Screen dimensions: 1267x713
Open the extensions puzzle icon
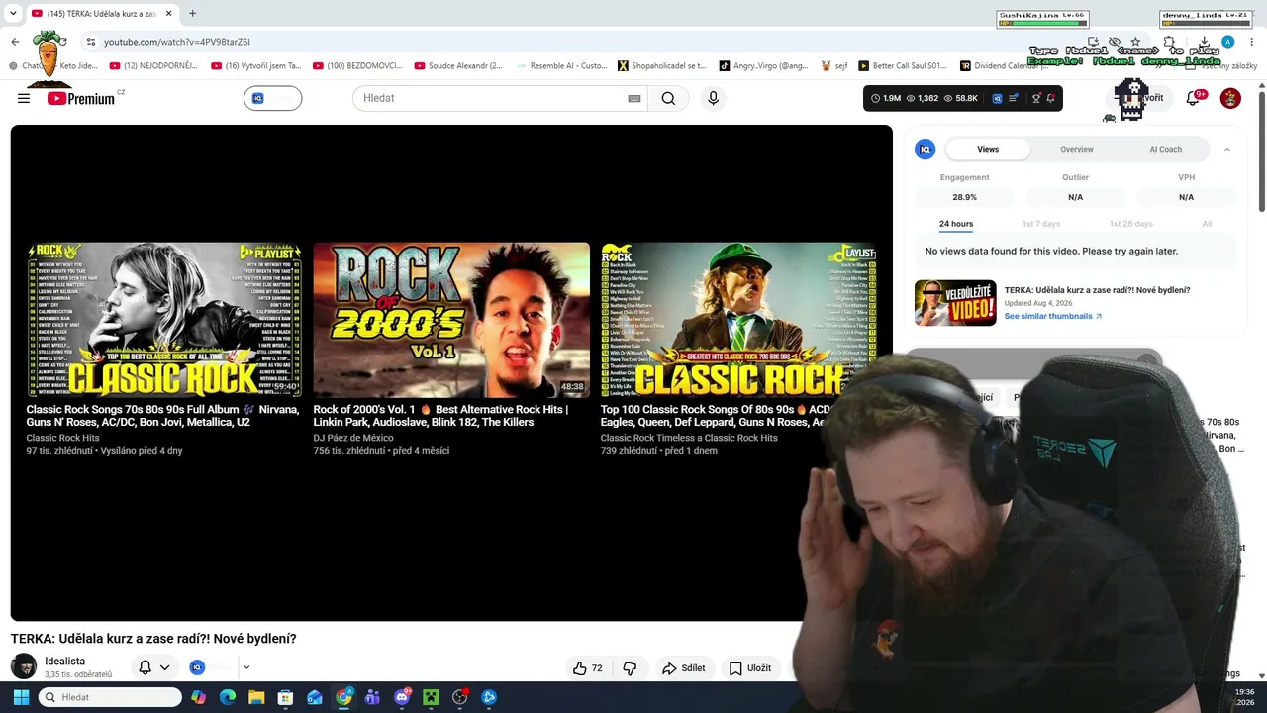1169,42
